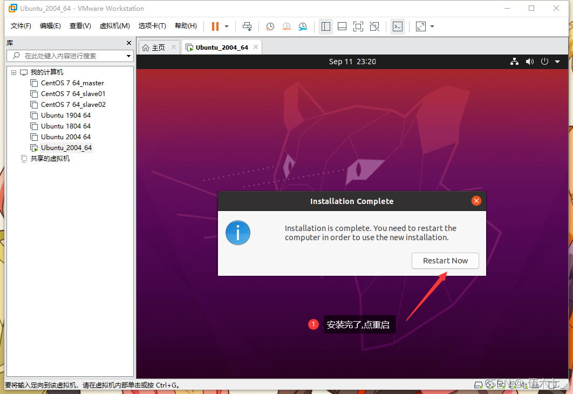Click the Ubuntu power icon

click(544, 62)
